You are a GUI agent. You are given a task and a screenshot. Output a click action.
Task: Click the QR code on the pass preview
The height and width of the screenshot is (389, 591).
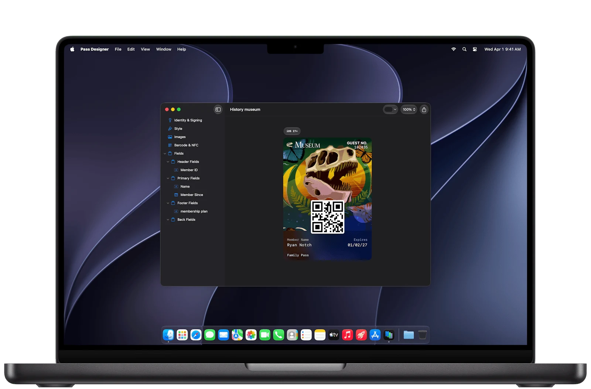(327, 217)
